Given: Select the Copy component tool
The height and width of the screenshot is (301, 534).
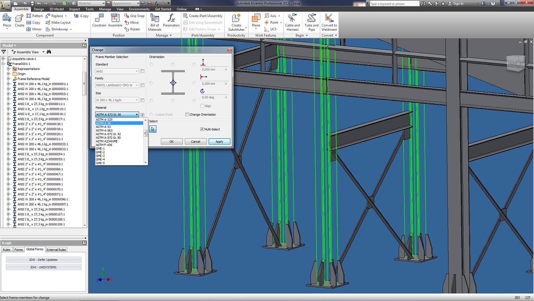Looking at the screenshot, I should (x=33, y=23).
